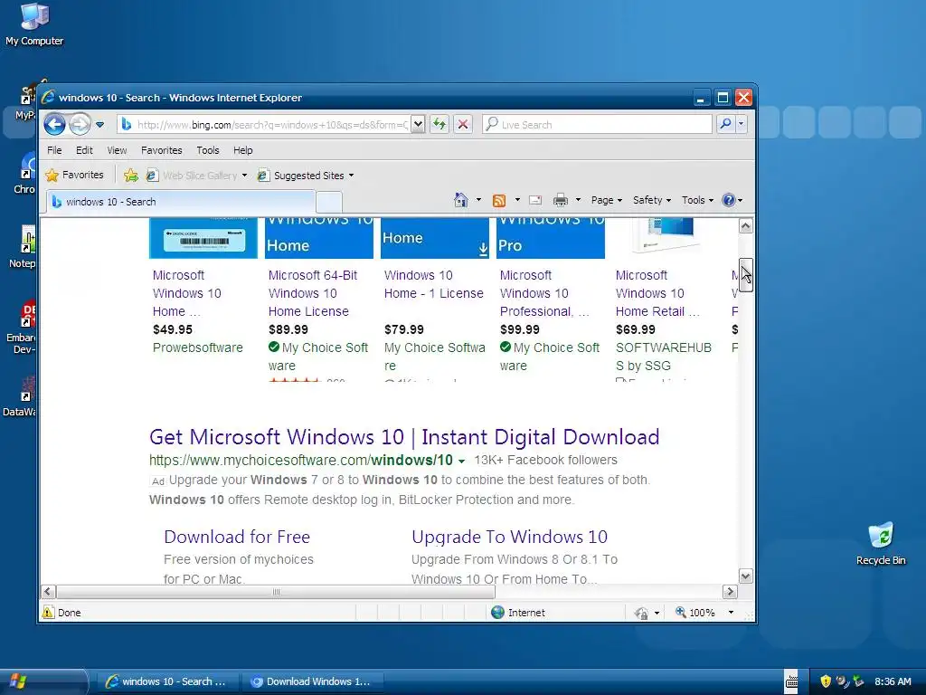
Task: Open the View menu
Action: pyautogui.click(x=117, y=150)
